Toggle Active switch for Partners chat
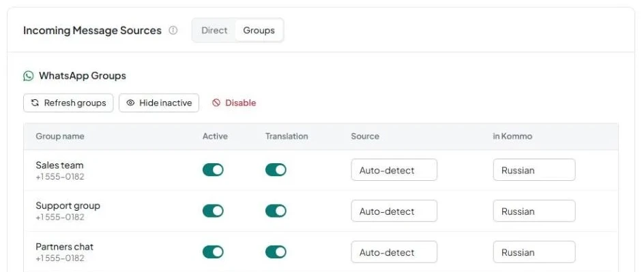Viewport: 642px width, 272px height. coord(213,252)
